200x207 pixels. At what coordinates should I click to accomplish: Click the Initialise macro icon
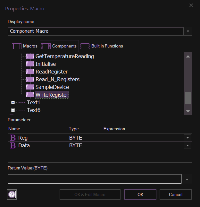click(30, 64)
